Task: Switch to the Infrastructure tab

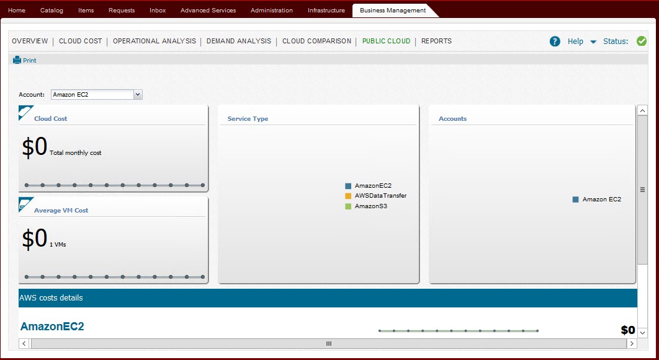Action: pos(326,11)
